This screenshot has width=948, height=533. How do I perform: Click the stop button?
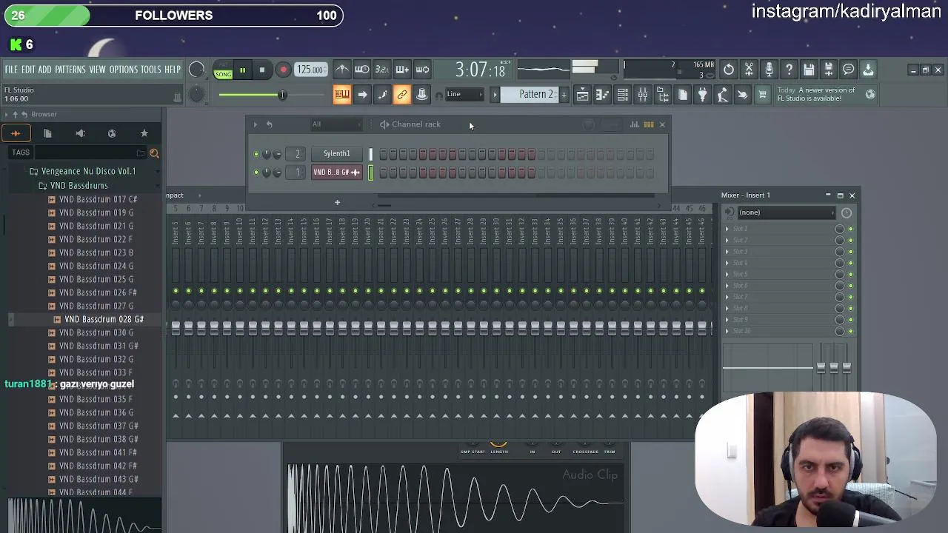(x=262, y=70)
